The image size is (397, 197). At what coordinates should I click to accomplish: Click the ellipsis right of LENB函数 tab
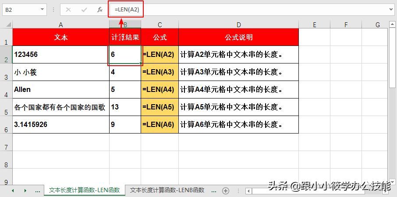pyautogui.click(x=214, y=191)
